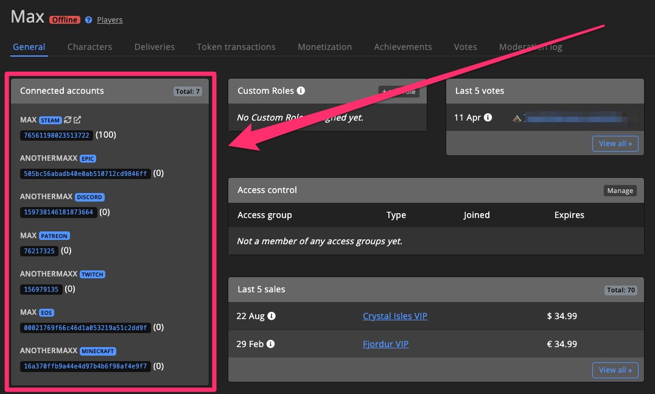This screenshot has width=655, height=394.
Task: Click the Steam account refresh icon
Action: pyautogui.click(x=68, y=120)
